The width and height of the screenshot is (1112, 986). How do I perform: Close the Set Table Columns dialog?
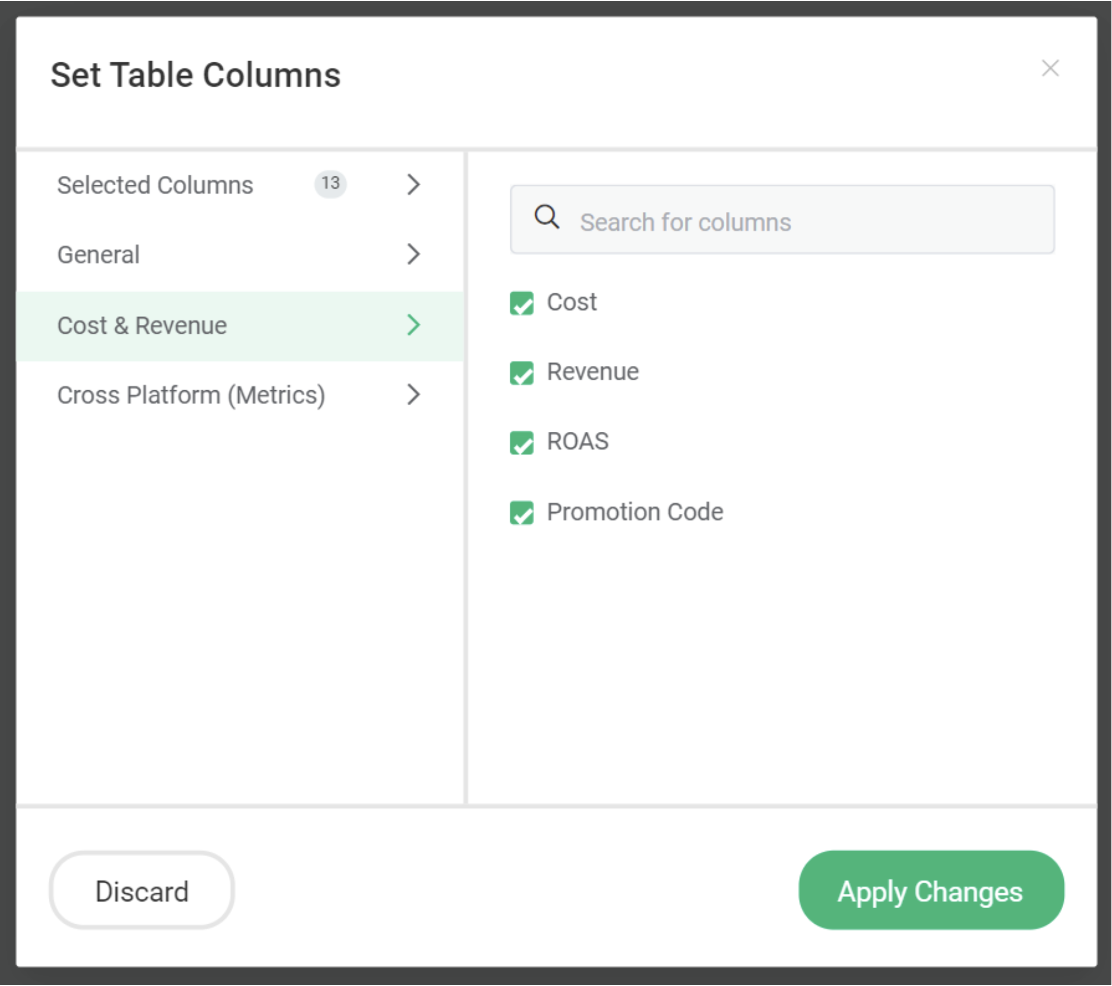(1050, 68)
